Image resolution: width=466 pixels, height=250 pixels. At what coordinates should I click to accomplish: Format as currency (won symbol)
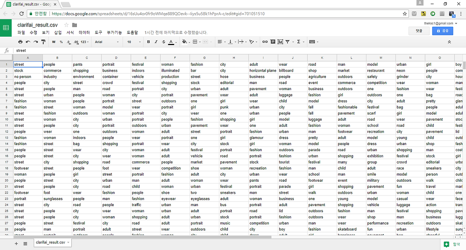click(54, 42)
